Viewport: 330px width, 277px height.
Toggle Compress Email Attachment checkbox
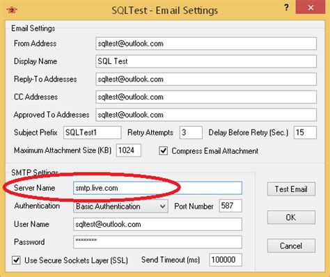click(x=164, y=151)
